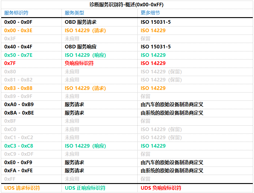
Task: Click the orange UDS 请求标识符 legend
Action: click(22, 188)
